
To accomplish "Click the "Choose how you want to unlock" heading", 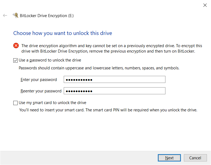I will [63, 33].
